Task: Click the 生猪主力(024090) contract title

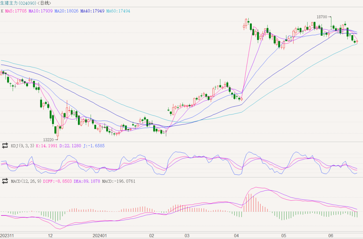Action: (17, 3)
